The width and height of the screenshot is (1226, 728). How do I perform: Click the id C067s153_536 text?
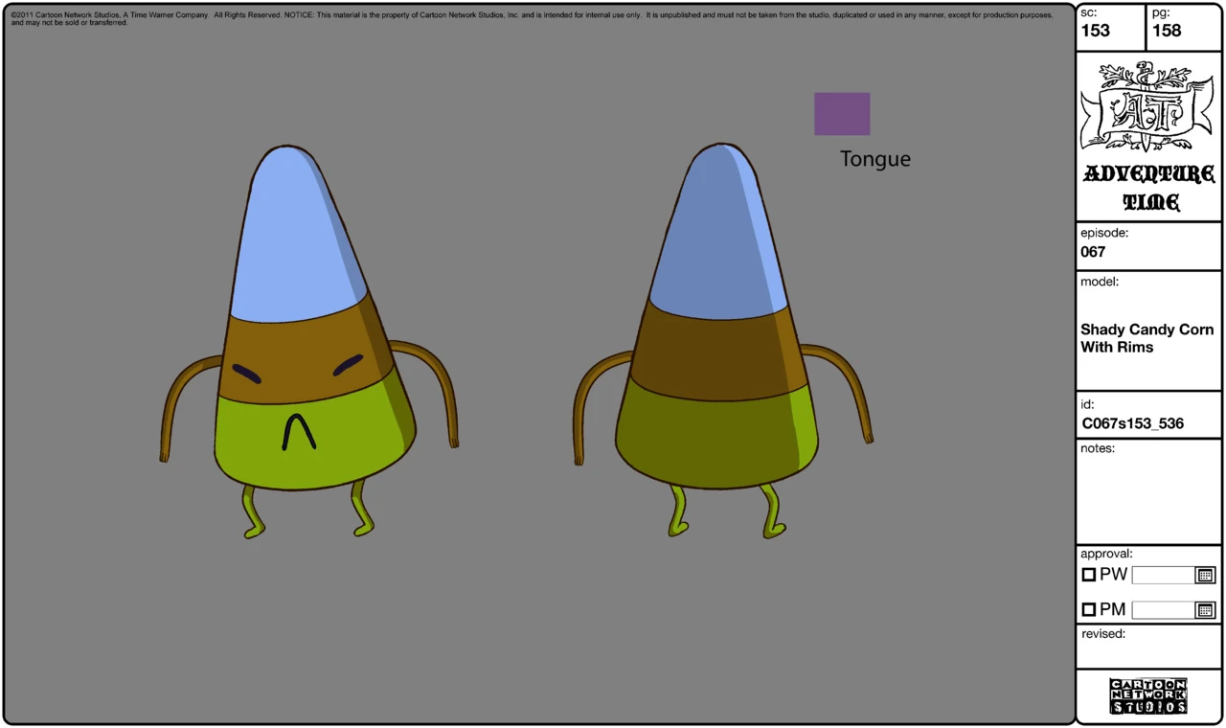[1132, 422]
